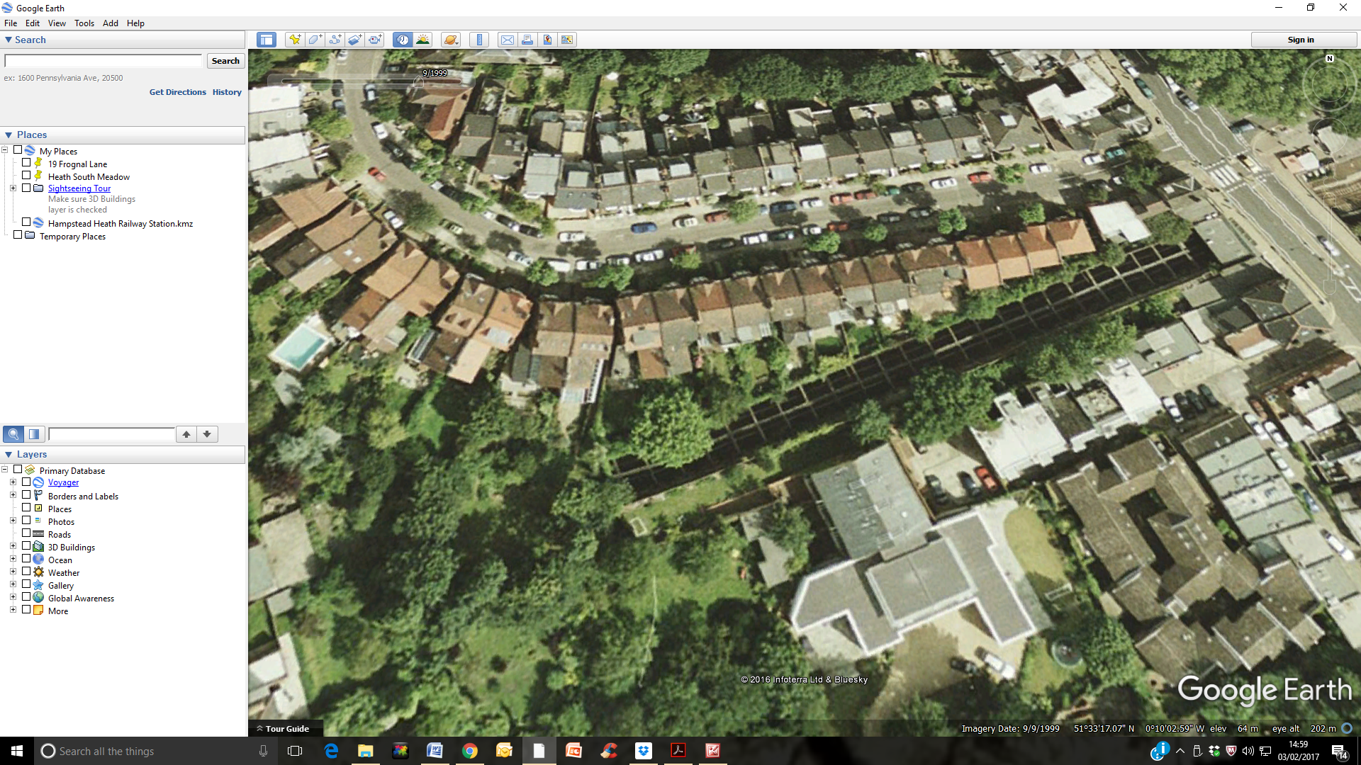Expand the 3D Buildings layer node

[x=13, y=546]
